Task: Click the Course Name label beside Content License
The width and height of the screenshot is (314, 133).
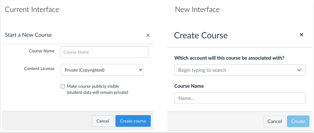Action: coord(41,51)
